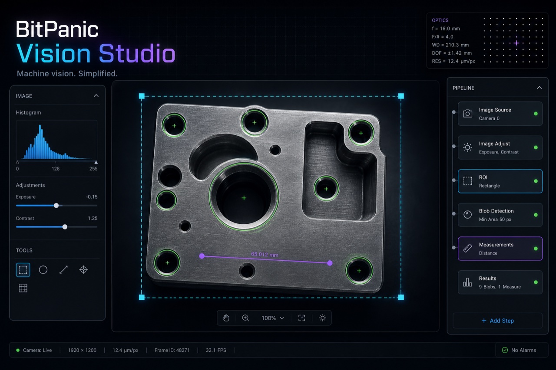The width and height of the screenshot is (556, 370).
Task: Click the brightness sun icon in viewer toolbar
Action: [322, 318]
